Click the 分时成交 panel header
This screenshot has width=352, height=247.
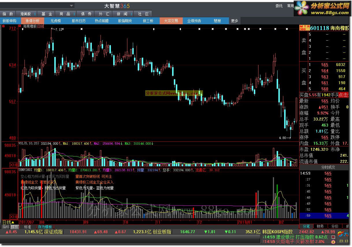324,167
